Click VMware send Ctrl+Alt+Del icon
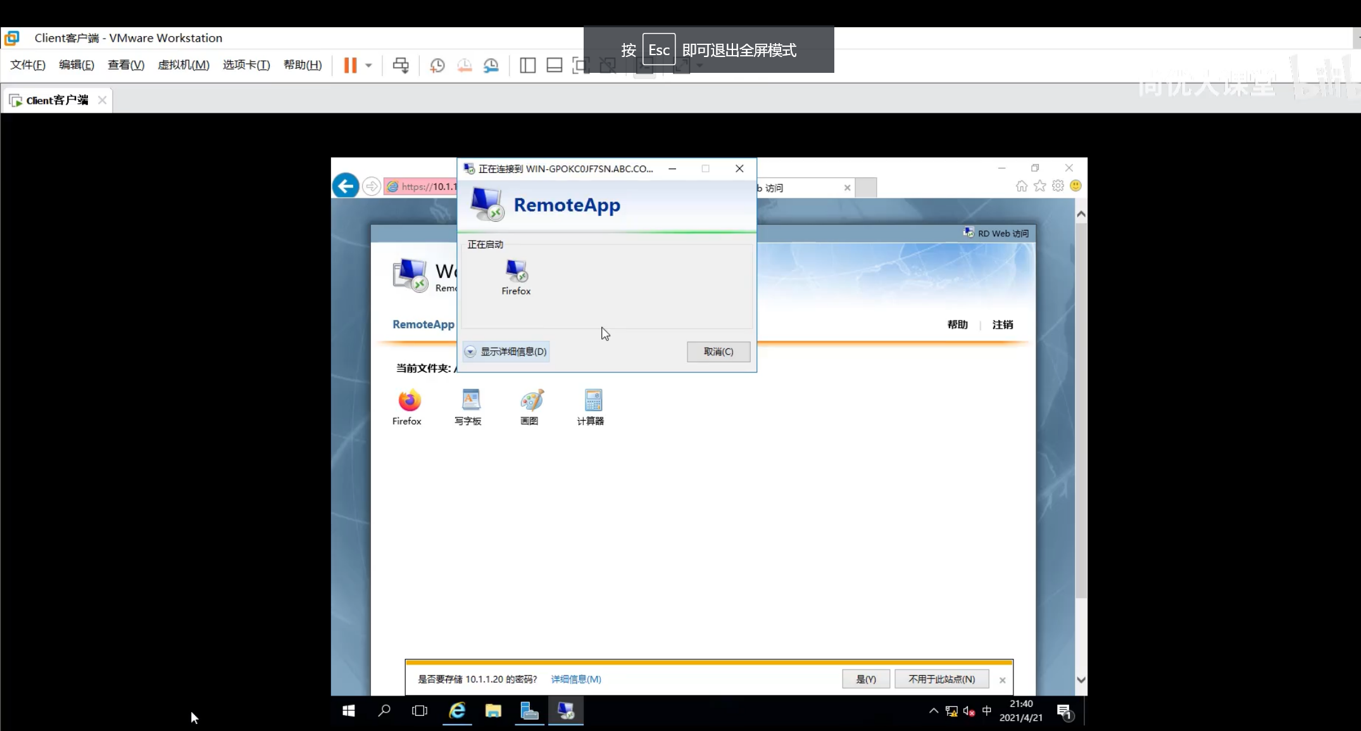The image size is (1361, 731). tap(401, 65)
